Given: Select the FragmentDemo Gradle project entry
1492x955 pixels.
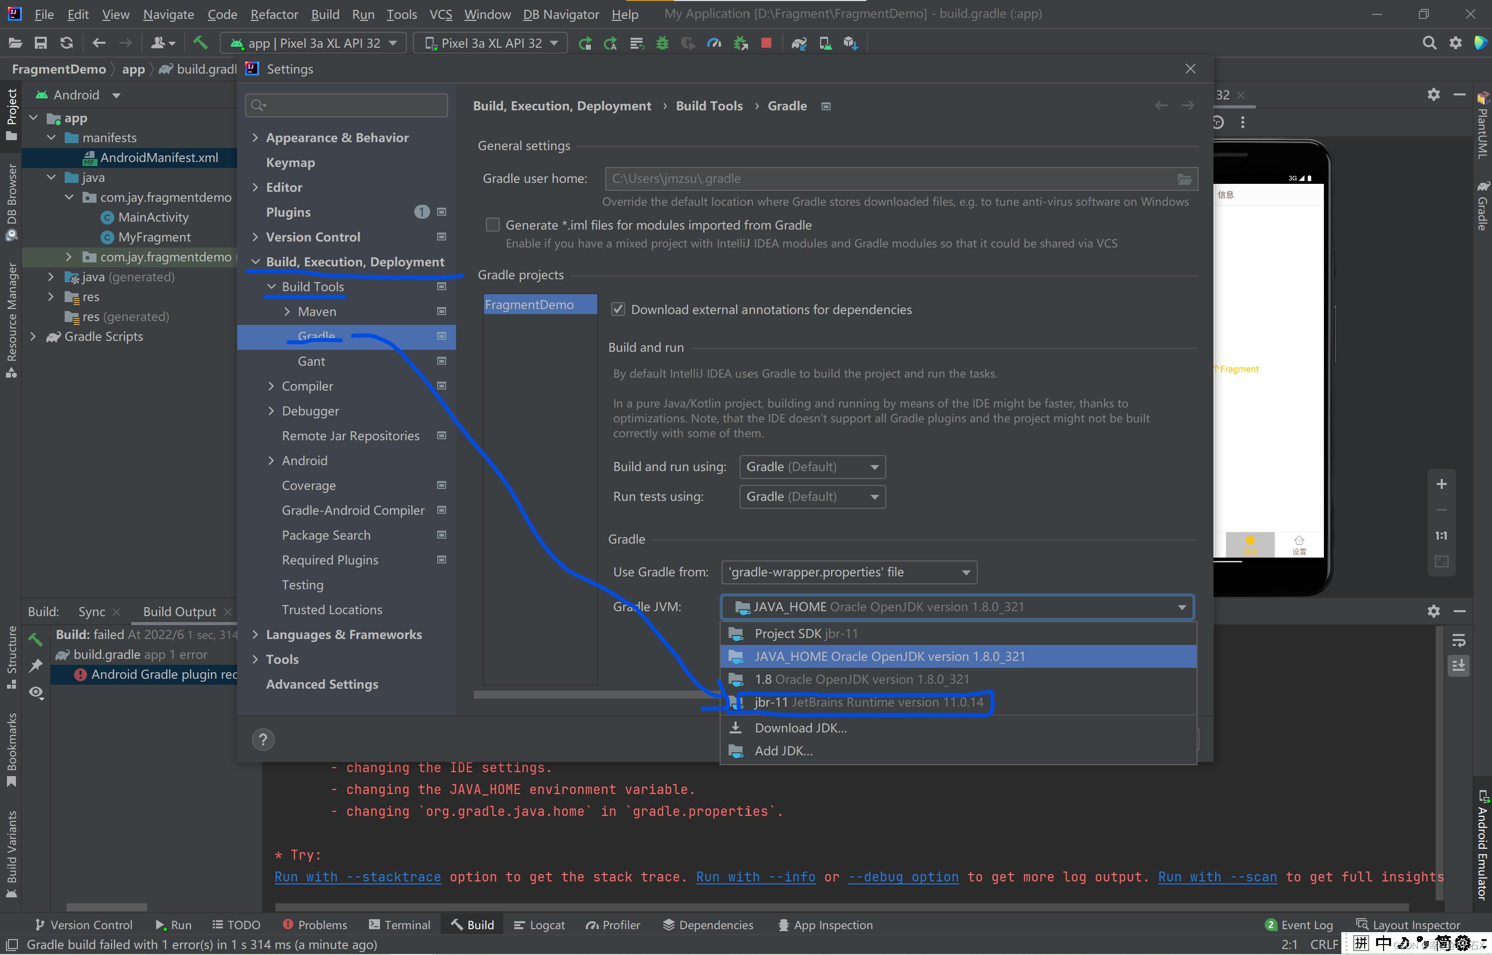Looking at the screenshot, I should click(x=539, y=305).
